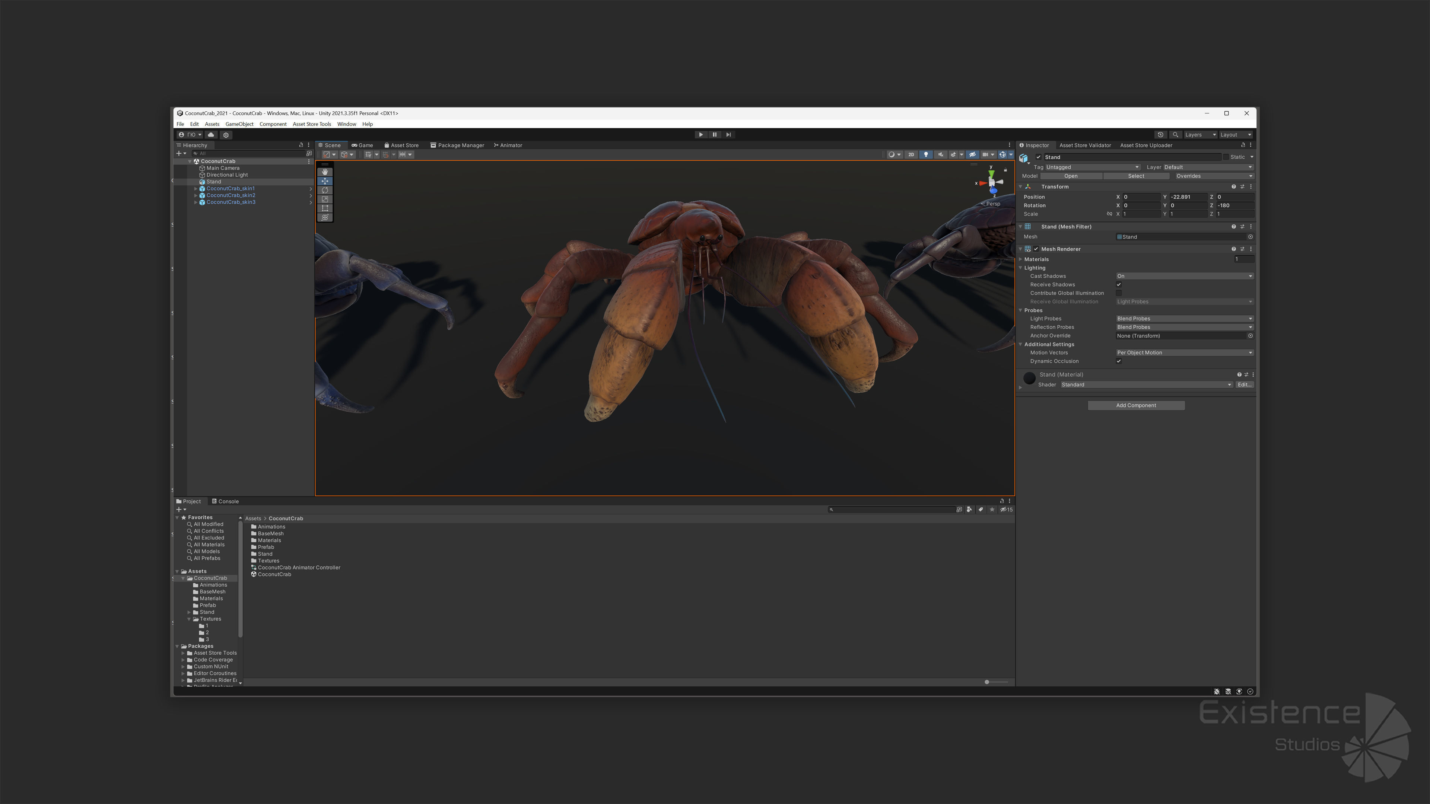This screenshot has width=1430, height=804.
Task: Open Mesh Renderer preset icon
Action: click(1242, 249)
